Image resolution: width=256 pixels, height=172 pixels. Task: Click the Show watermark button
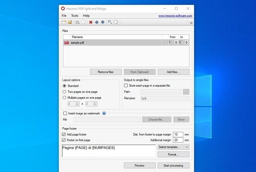click(x=181, y=119)
